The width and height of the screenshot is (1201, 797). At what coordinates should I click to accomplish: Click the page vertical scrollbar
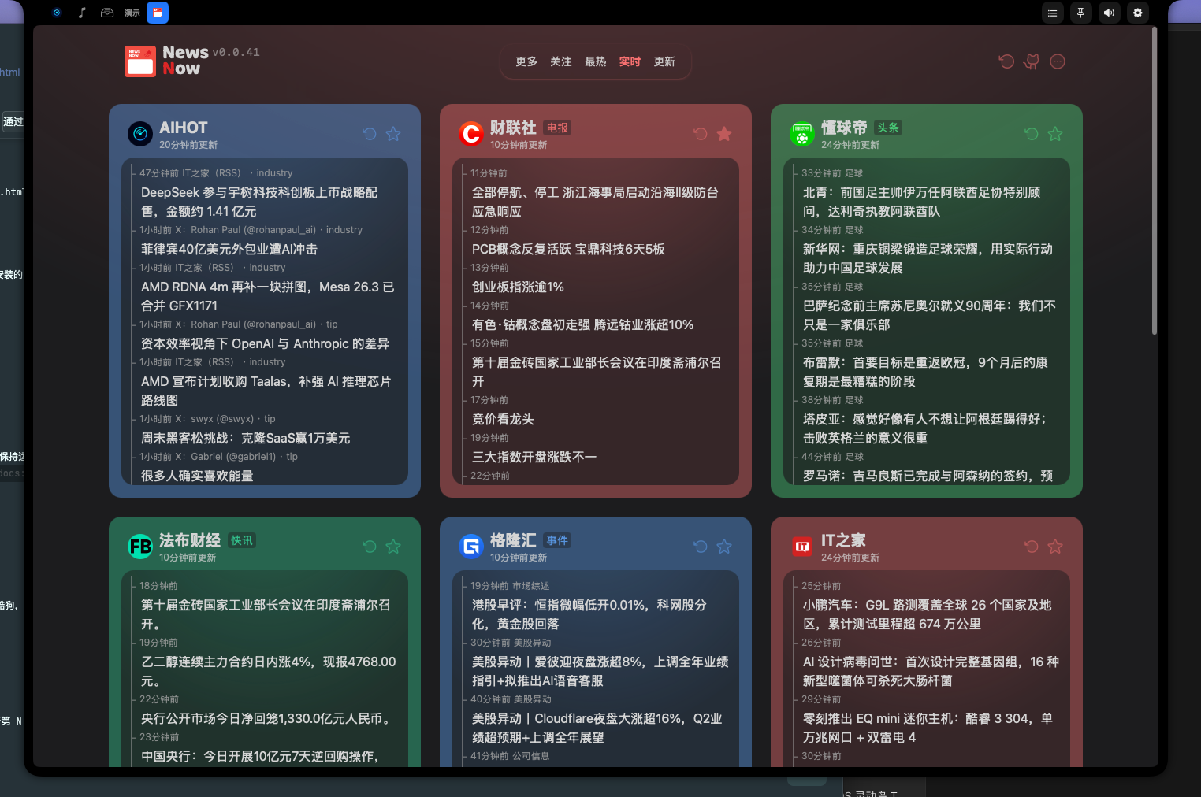pyautogui.click(x=1155, y=181)
